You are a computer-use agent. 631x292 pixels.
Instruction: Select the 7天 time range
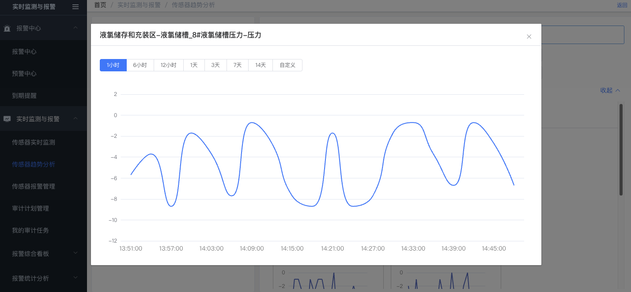(238, 65)
